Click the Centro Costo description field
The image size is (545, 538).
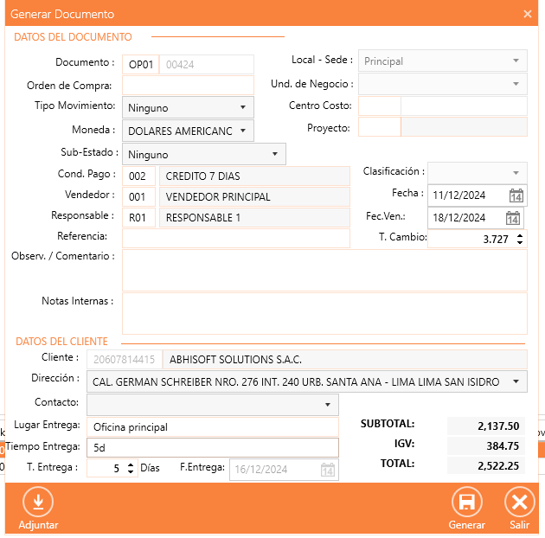pos(464,106)
